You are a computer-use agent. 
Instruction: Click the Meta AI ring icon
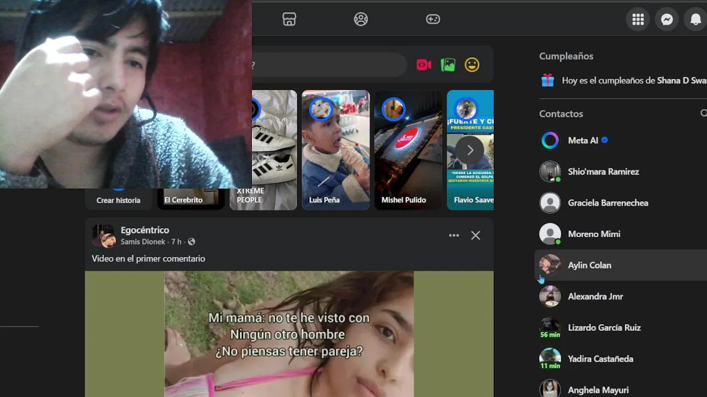pos(550,141)
